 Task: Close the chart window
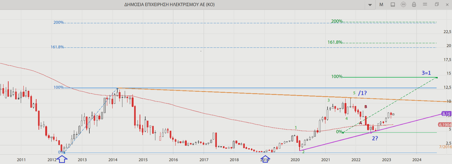[447, 5]
